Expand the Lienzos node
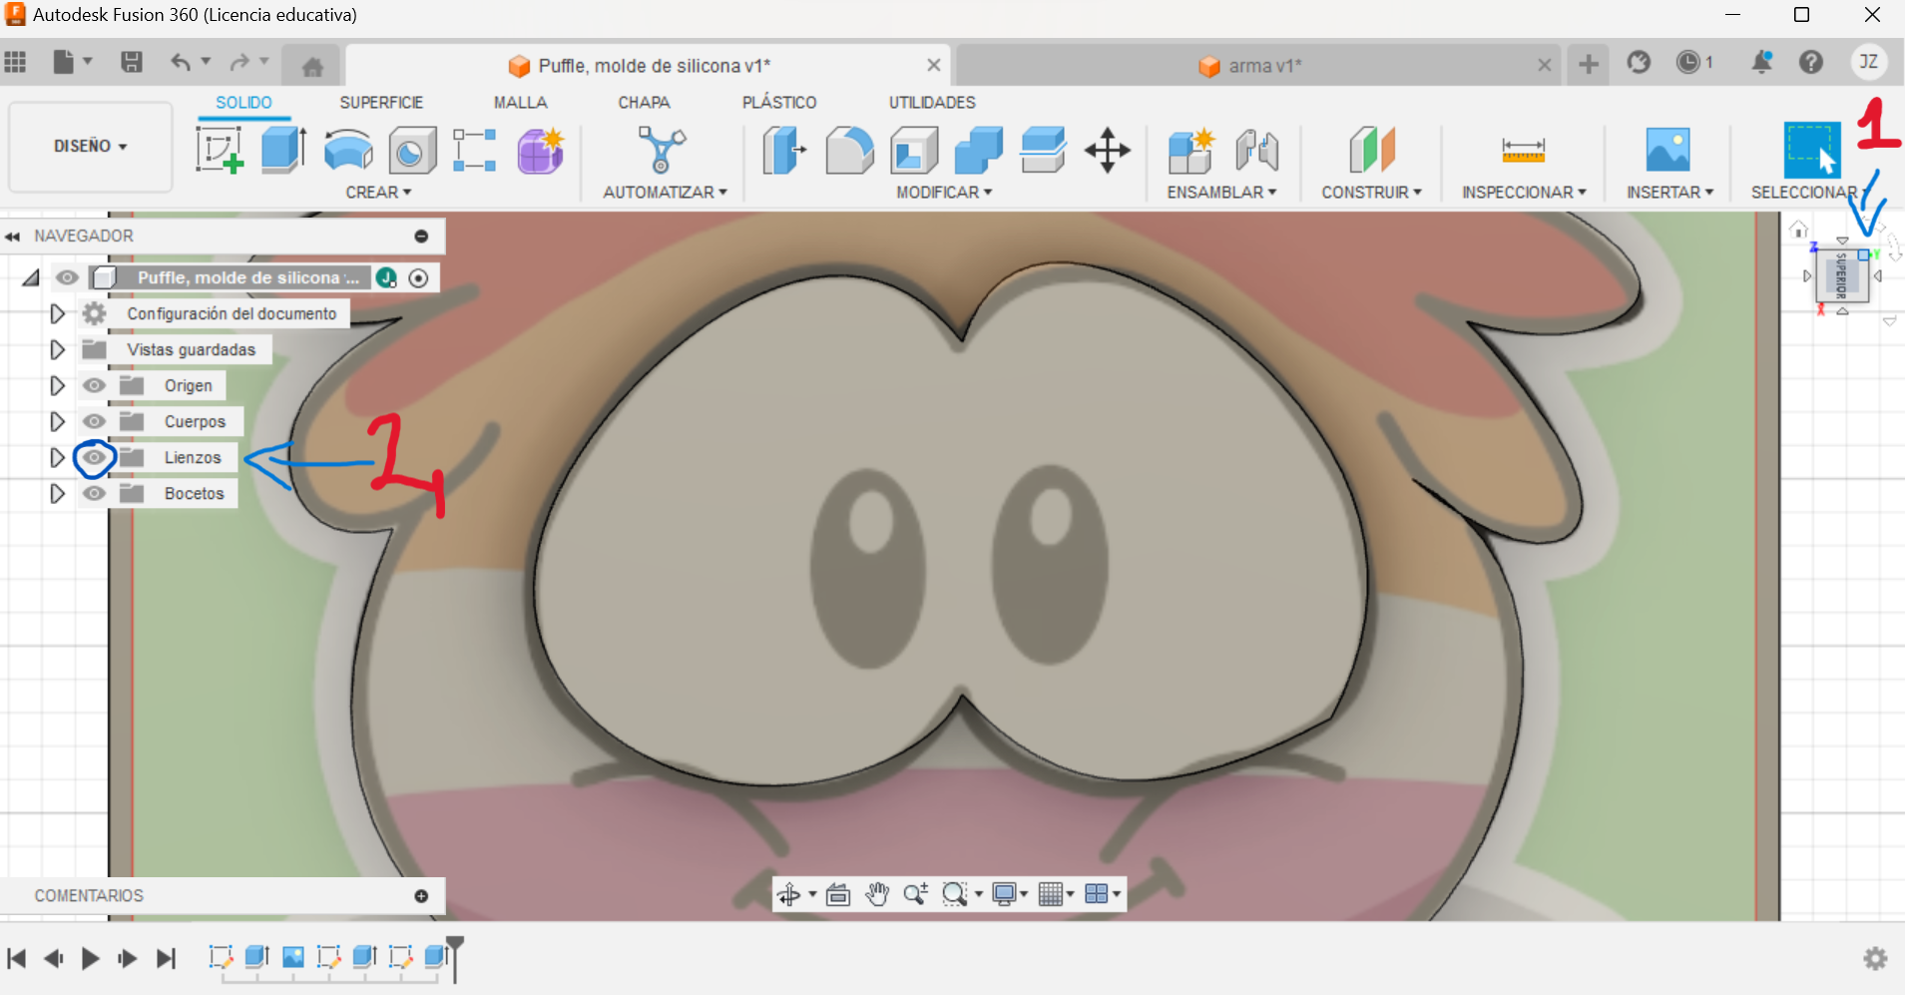This screenshot has height=995, width=1905. pos(57,457)
